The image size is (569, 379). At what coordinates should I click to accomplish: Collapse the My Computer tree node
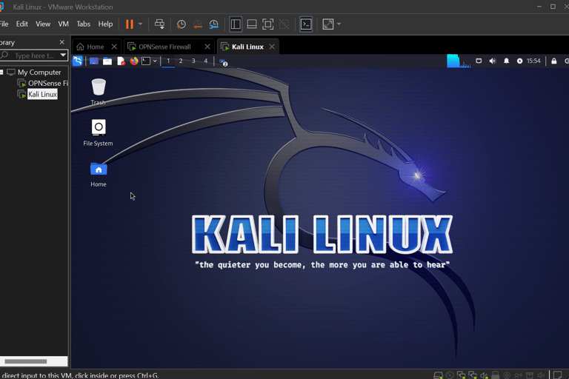1,73
